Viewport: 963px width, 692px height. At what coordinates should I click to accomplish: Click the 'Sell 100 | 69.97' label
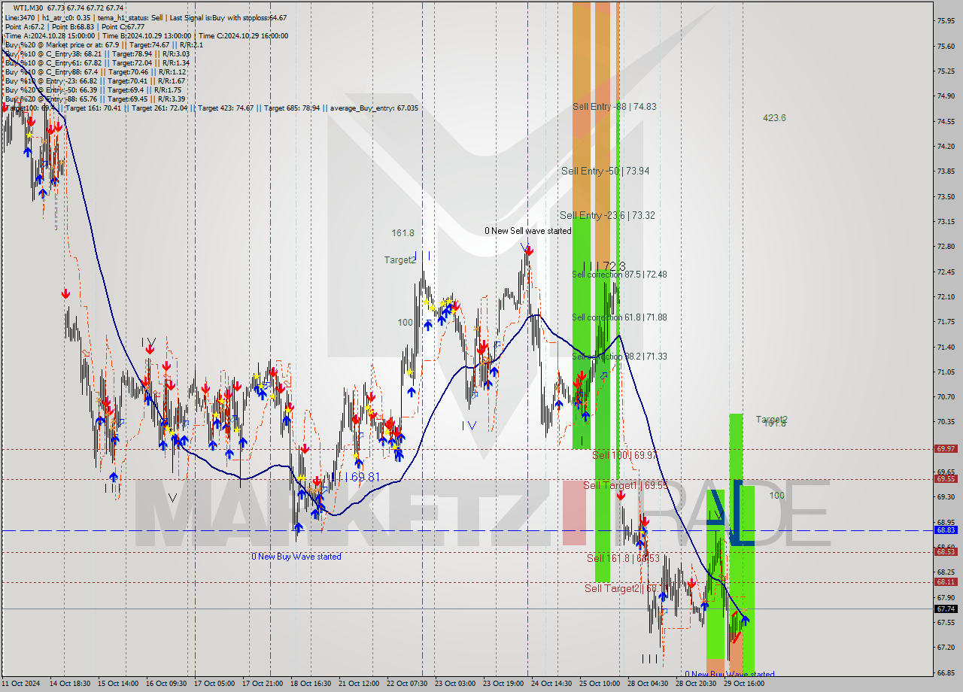pos(624,455)
